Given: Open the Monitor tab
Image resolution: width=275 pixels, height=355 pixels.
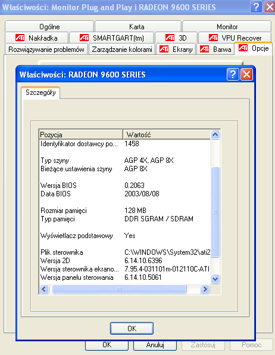Looking at the screenshot, I should pyautogui.click(x=227, y=26).
